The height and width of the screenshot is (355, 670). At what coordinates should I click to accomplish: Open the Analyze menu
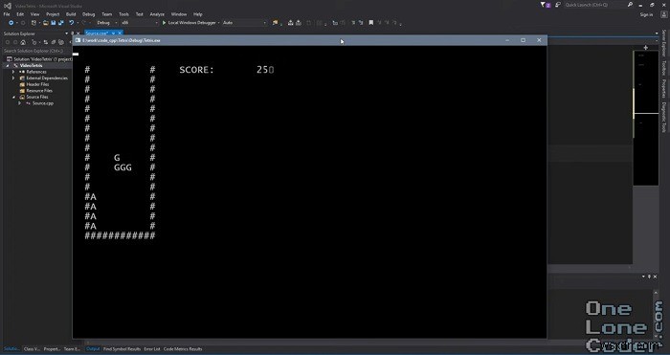coord(157,14)
